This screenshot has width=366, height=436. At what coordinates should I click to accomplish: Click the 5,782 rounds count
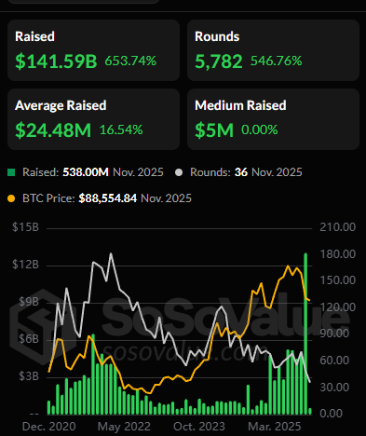click(219, 61)
